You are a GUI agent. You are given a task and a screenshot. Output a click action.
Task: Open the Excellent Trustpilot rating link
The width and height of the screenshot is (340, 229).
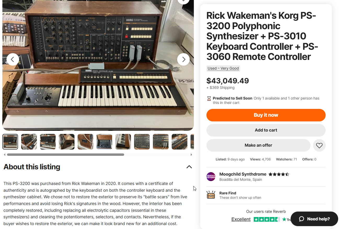[x=241, y=219]
